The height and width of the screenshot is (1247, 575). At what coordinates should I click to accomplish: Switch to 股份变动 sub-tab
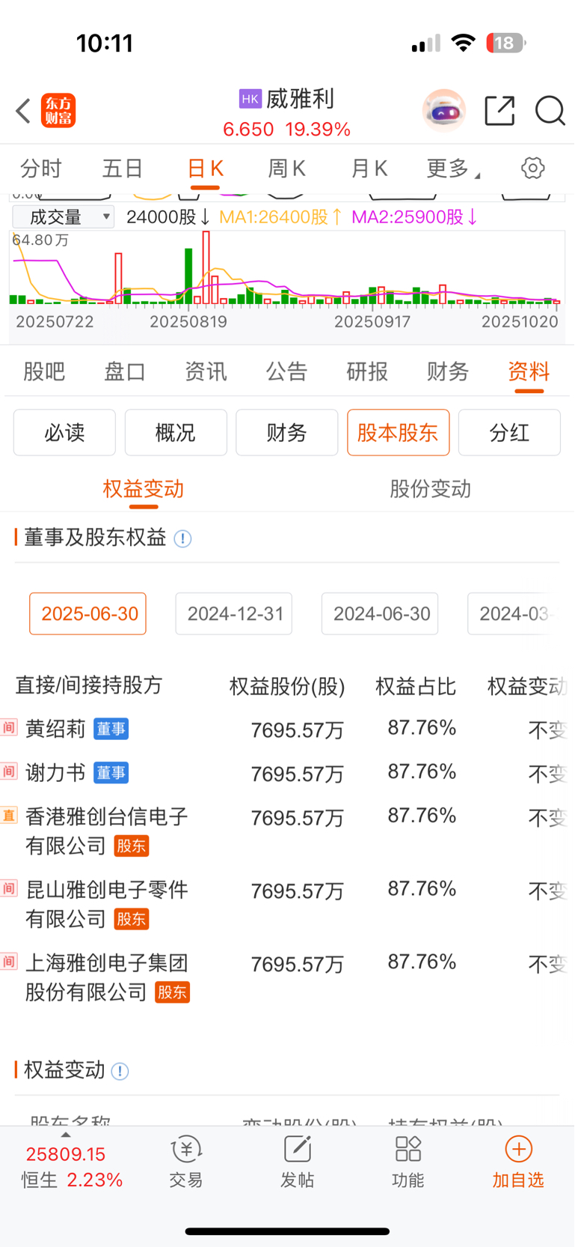[x=431, y=489]
